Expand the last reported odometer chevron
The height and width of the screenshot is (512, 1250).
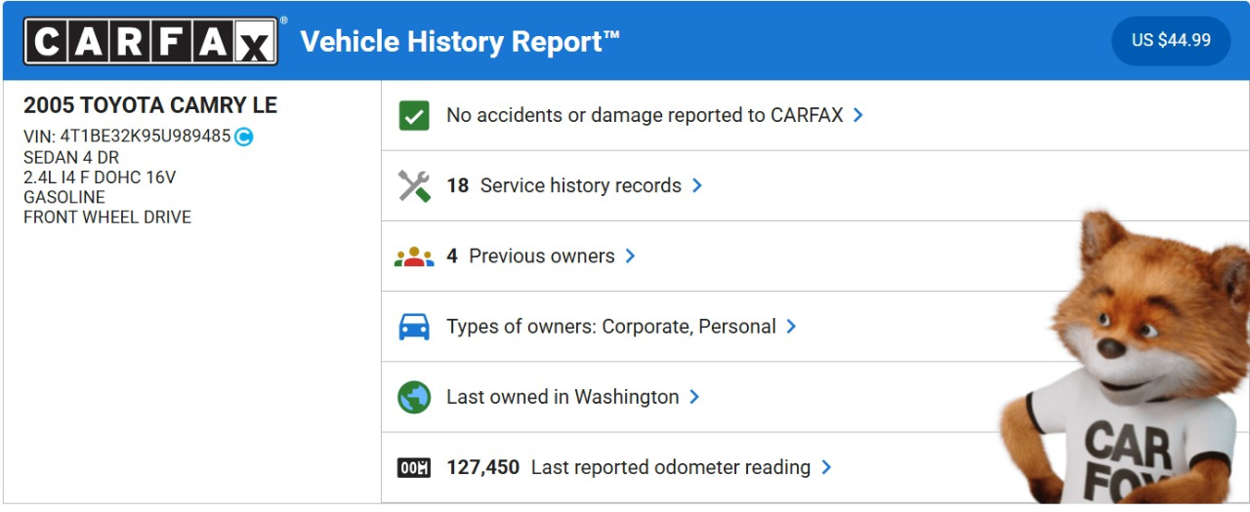click(x=826, y=468)
